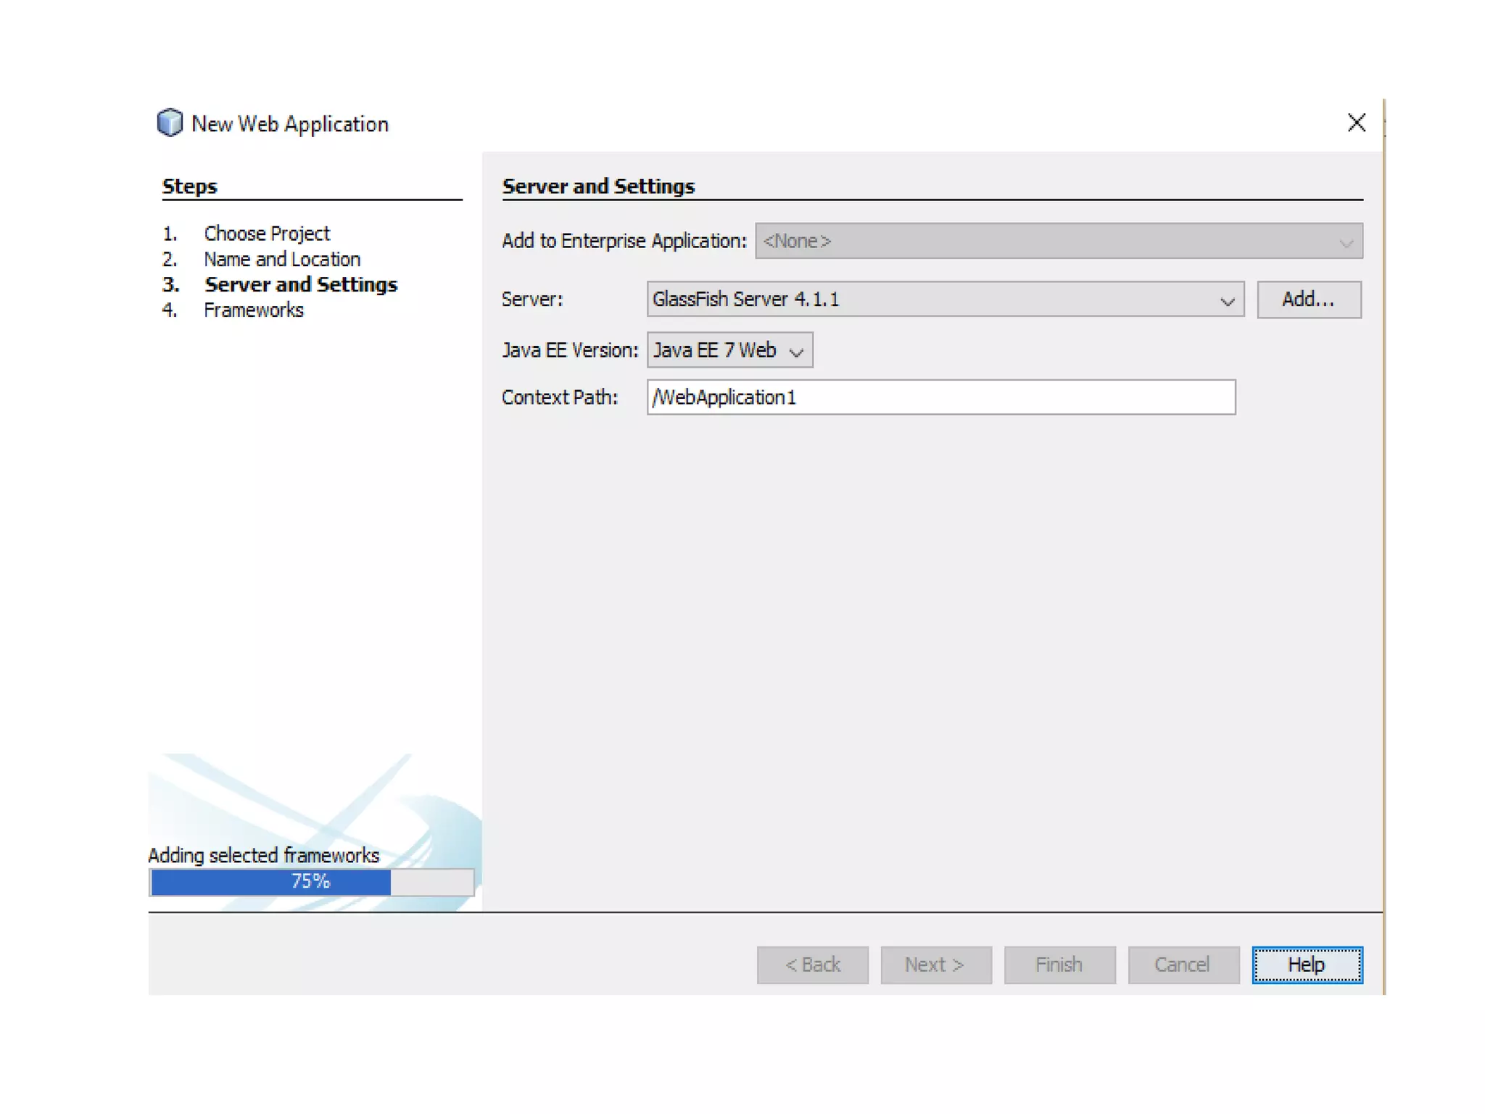1485x1114 pixels.
Task: Select the Choose Project step
Action: pos(266,234)
